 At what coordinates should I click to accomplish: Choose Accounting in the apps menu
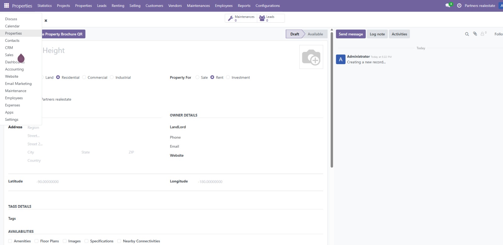(x=14, y=69)
